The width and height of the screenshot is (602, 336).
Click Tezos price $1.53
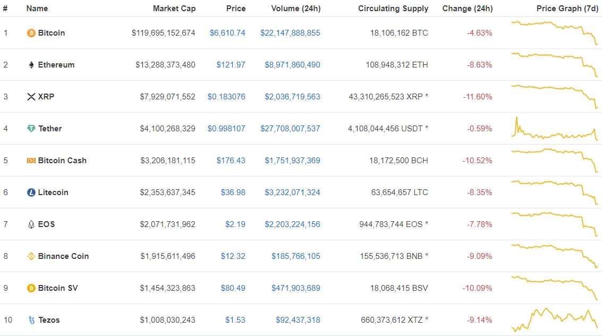click(x=235, y=320)
